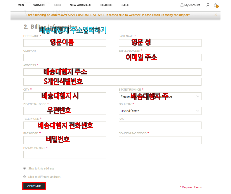The image size is (231, 194).
Task: Open the KIDS menu
Action: 57,5
